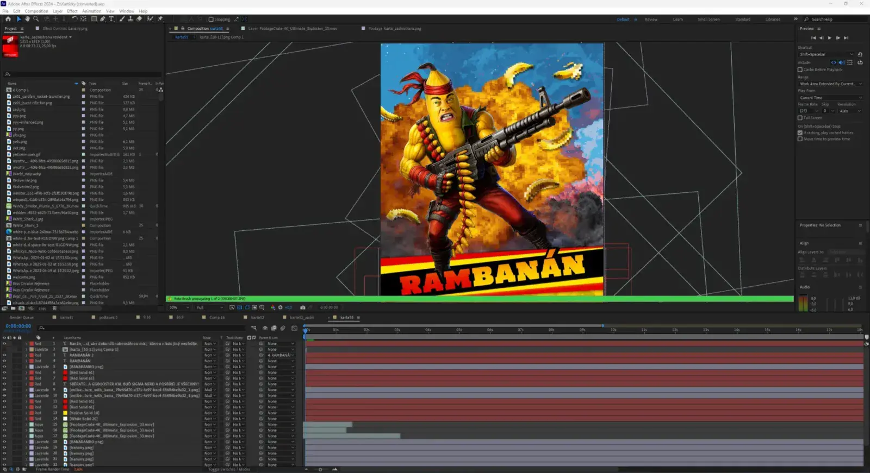Viewport: 870px width, 473px height.
Task: Check Cache Before Playback option
Action: [800, 70]
